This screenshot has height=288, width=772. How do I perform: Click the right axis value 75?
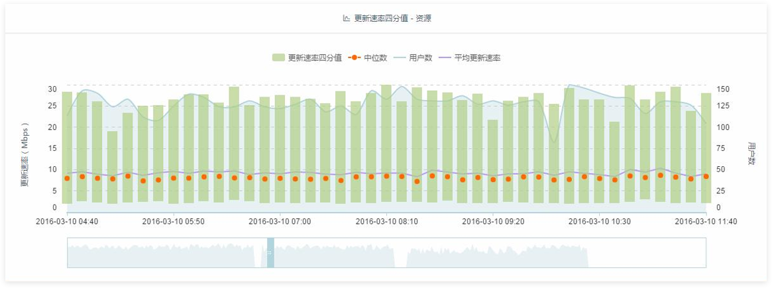pos(721,148)
